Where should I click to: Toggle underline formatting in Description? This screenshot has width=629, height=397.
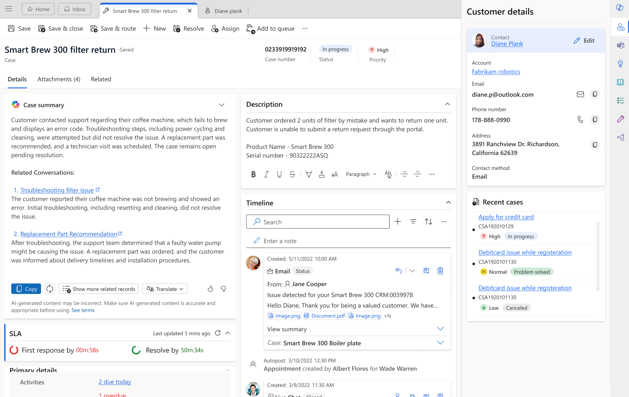coord(279,174)
